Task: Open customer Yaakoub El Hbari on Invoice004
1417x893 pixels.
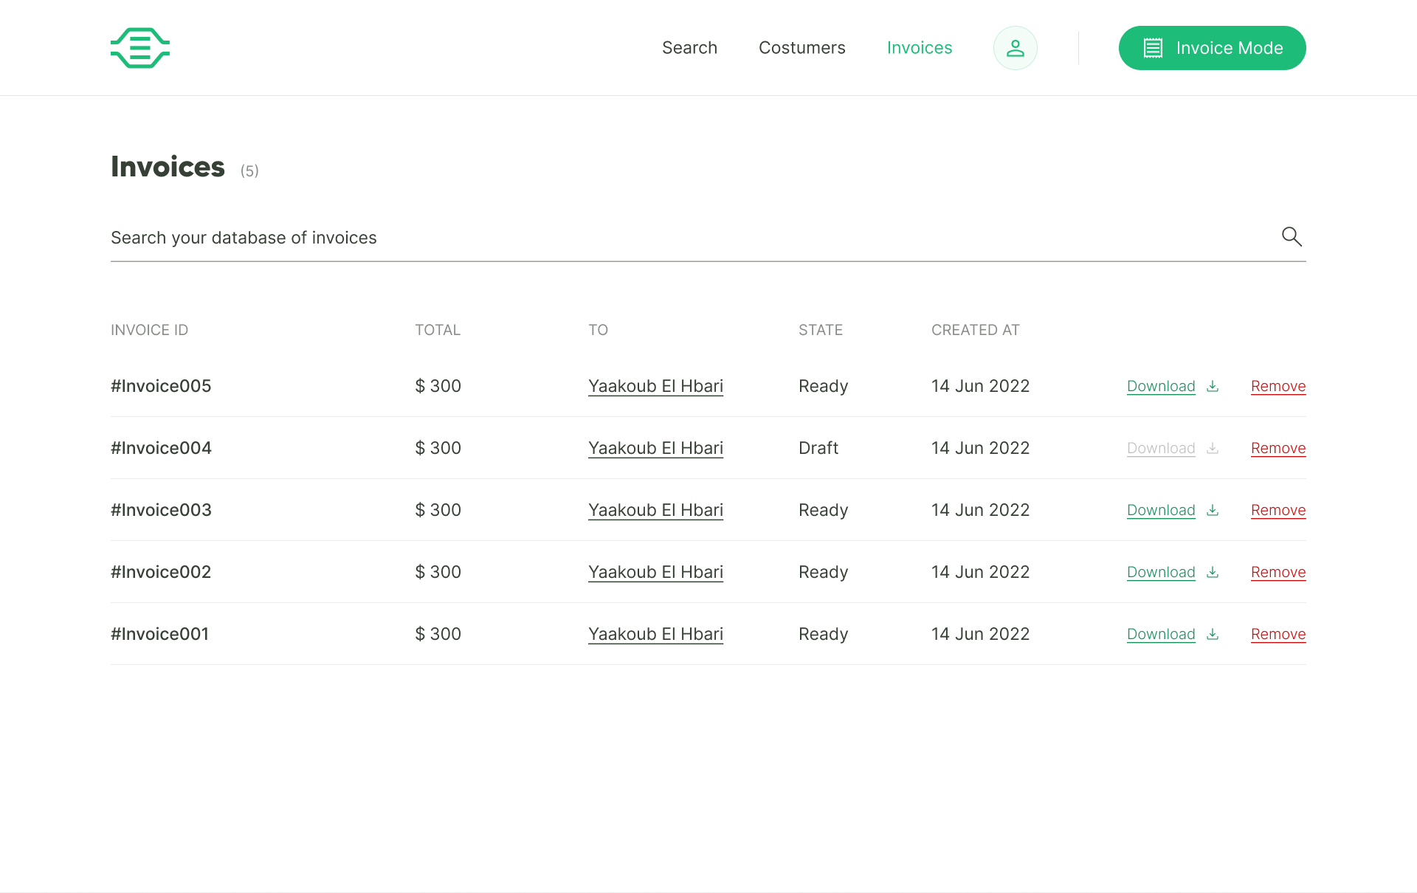Action: click(x=655, y=448)
